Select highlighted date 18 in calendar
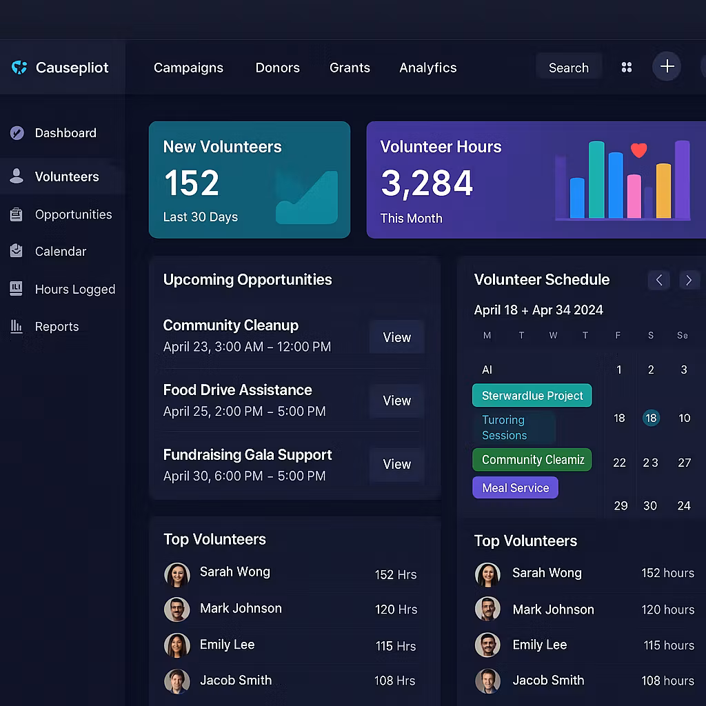The image size is (706, 706). coord(651,418)
